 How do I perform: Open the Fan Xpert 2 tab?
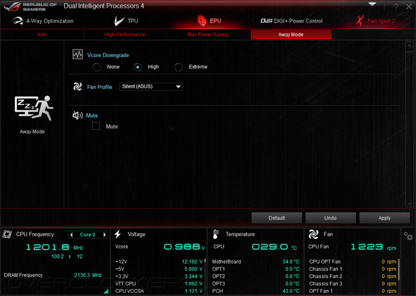click(x=375, y=21)
